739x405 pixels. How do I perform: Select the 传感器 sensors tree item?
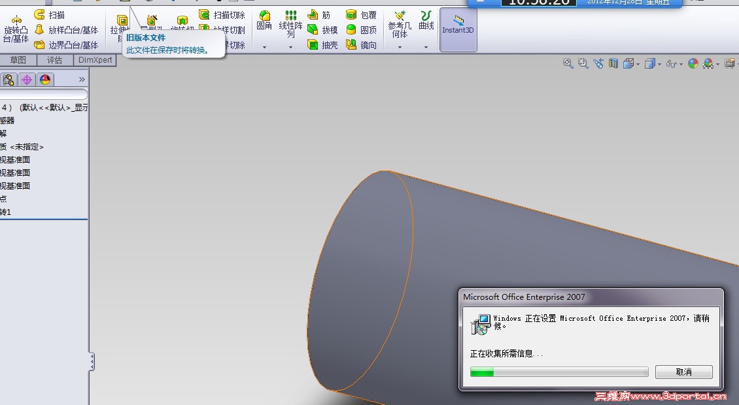click(x=8, y=121)
